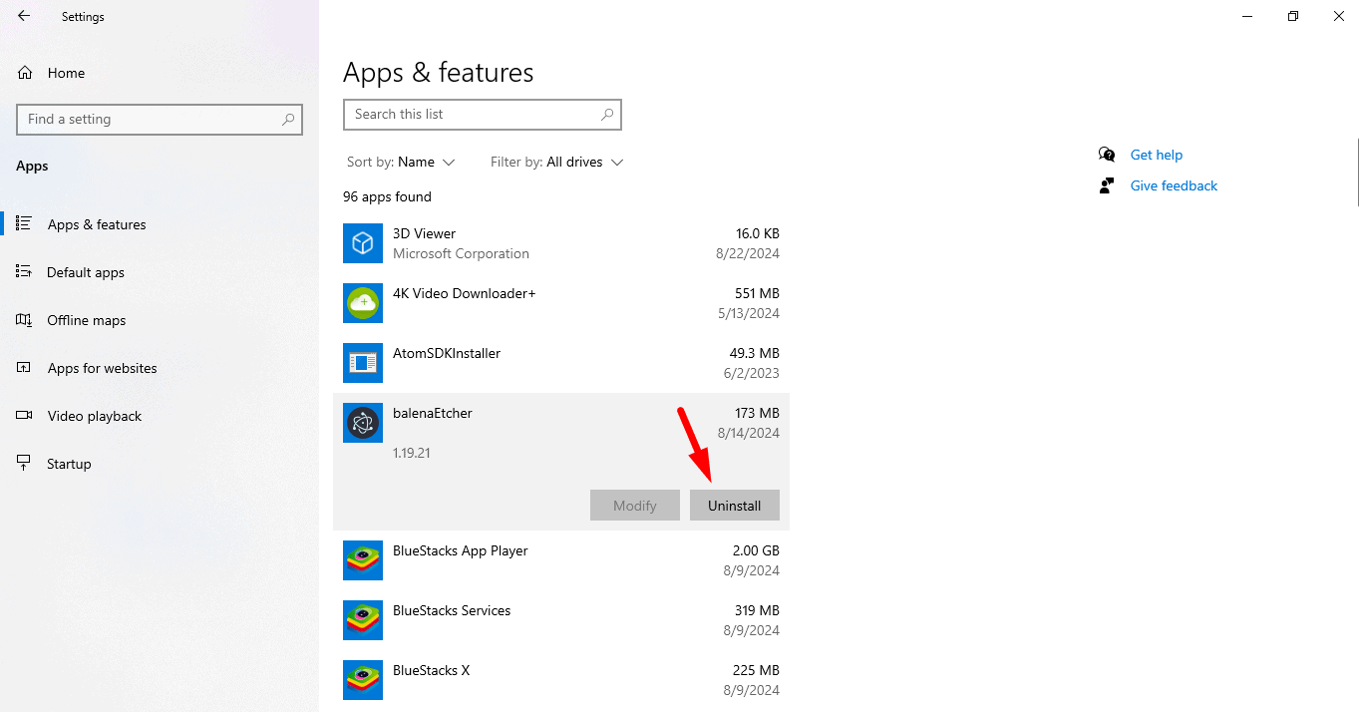Select the BlueStacks App Player entry
1359x712 pixels.
[561, 560]
